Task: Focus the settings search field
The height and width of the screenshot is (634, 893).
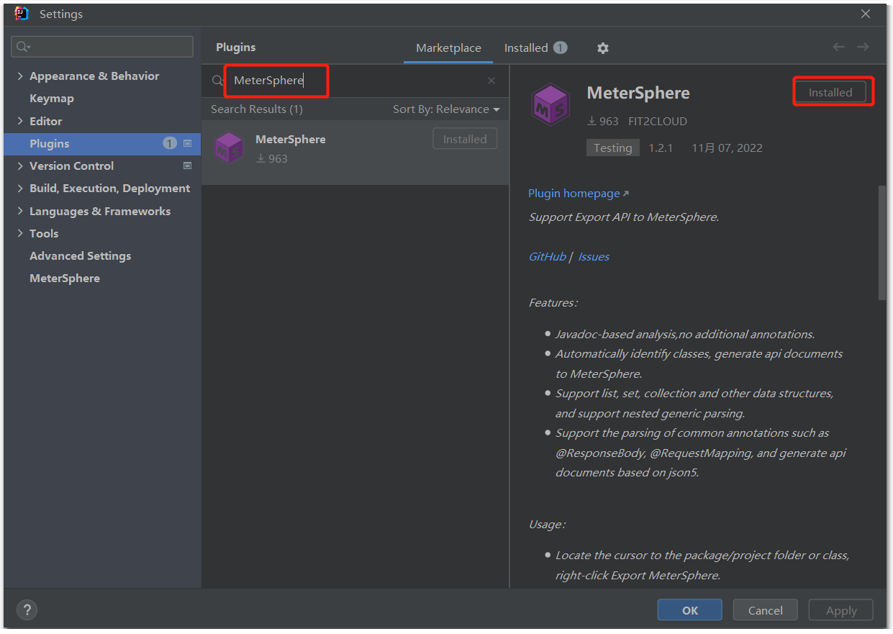Action: click(102, 47)
